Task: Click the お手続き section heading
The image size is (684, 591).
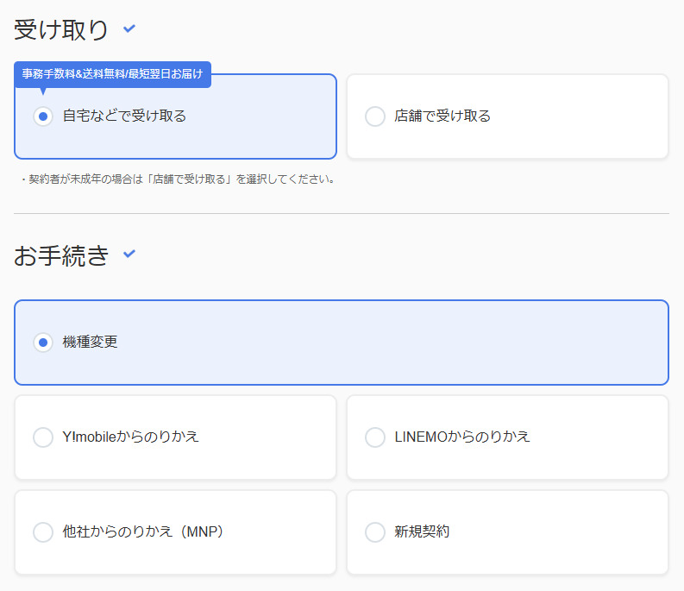Action: click(61, 255)
